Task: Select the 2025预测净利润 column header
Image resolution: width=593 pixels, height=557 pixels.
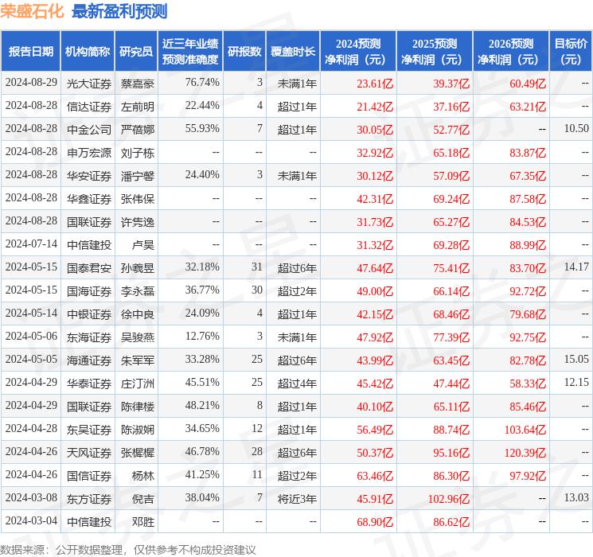Action: coord(435,52)
